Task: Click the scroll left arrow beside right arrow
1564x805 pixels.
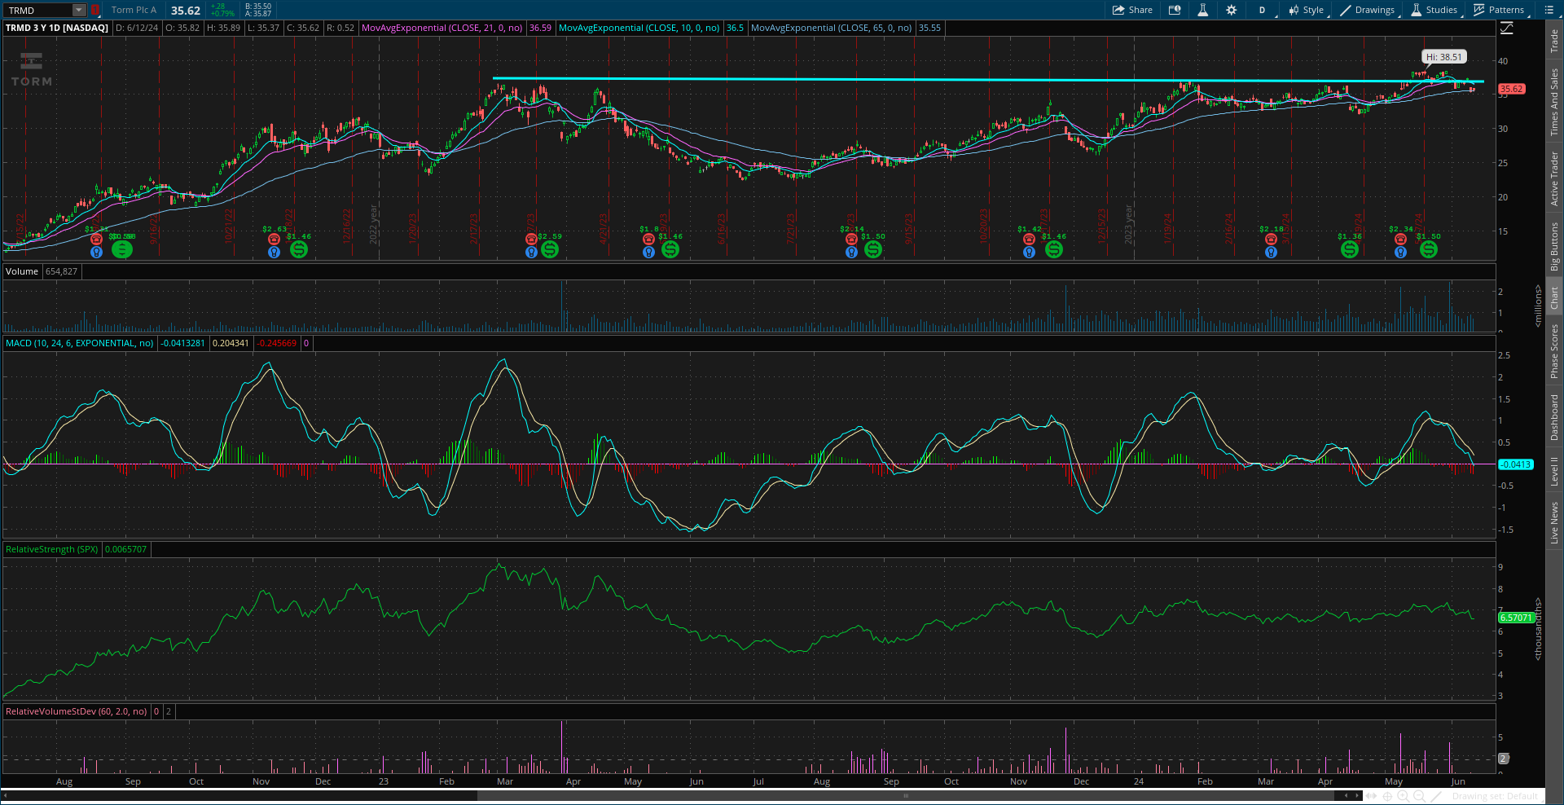Action: (x=1347, y=795)
